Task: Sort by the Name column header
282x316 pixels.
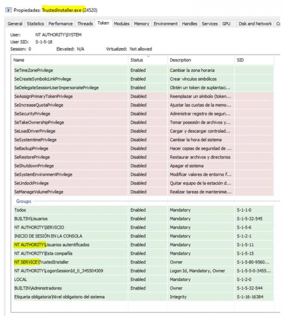Action: click(x=69, y=60)
